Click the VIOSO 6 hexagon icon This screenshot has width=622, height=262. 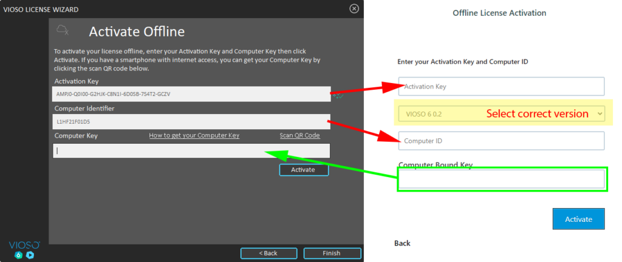pos(19,255)
